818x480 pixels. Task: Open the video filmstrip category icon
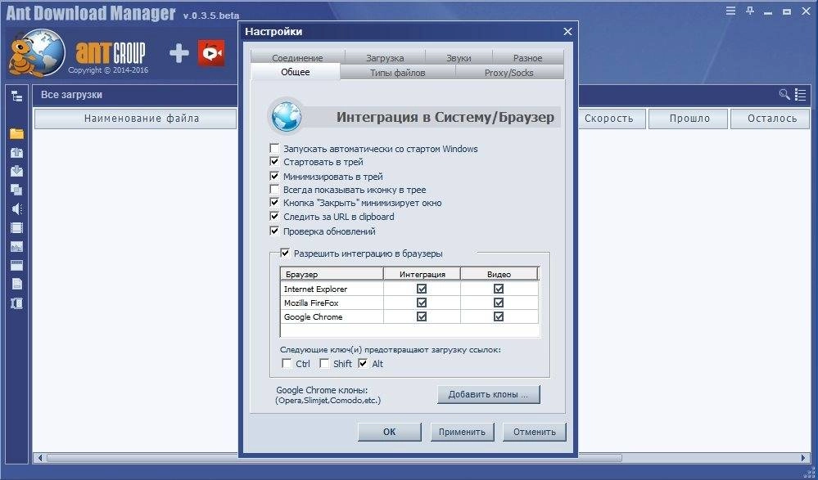(16, 228)
